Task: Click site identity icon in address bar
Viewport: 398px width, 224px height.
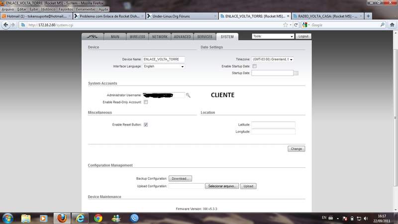Action: tap(23, 25)
